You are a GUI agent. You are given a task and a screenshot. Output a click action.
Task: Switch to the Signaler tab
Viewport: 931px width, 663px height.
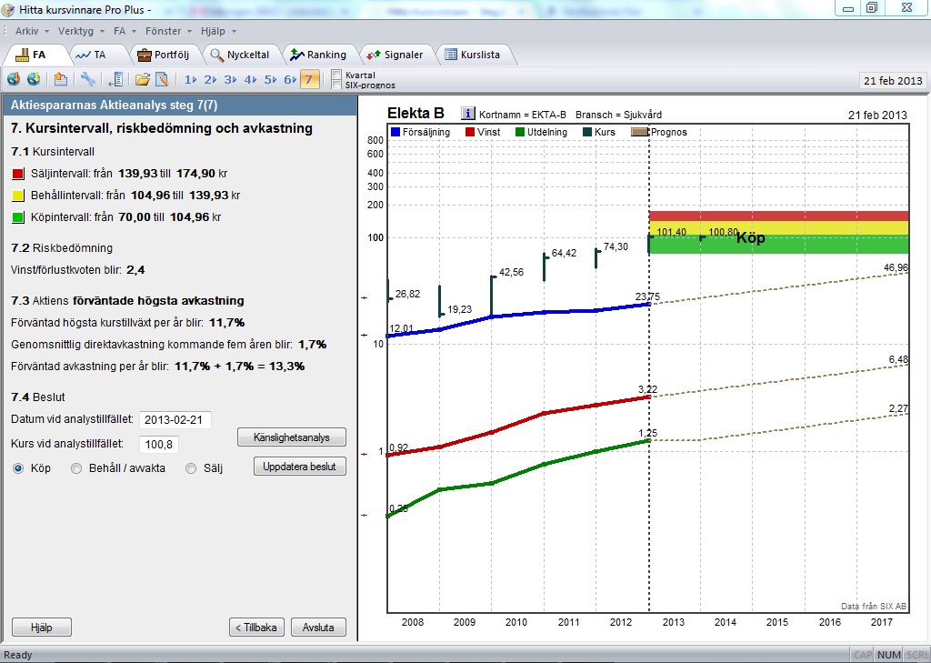tap(395, 55)
